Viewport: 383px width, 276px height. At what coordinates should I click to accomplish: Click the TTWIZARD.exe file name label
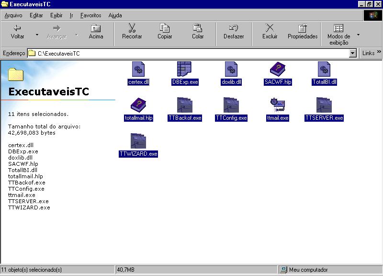click(x=138, y=154)
